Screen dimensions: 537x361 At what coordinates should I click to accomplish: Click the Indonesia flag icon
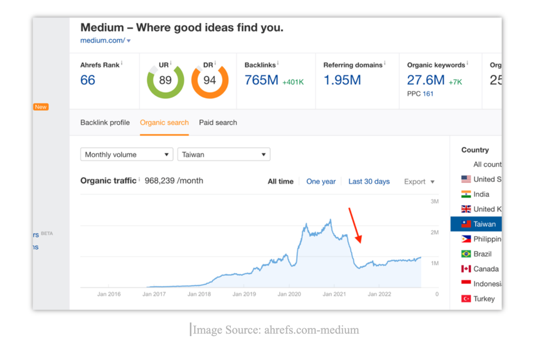point(466,284)
